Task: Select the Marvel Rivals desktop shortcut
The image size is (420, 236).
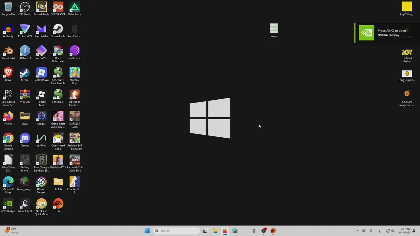Action: coord(41,9)
